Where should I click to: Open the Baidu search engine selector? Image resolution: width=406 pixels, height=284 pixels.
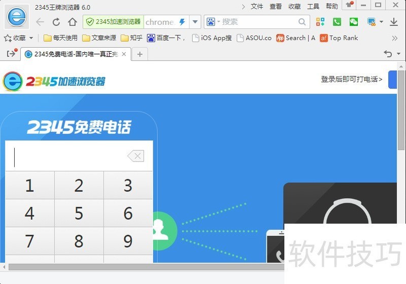pos(213,22)
